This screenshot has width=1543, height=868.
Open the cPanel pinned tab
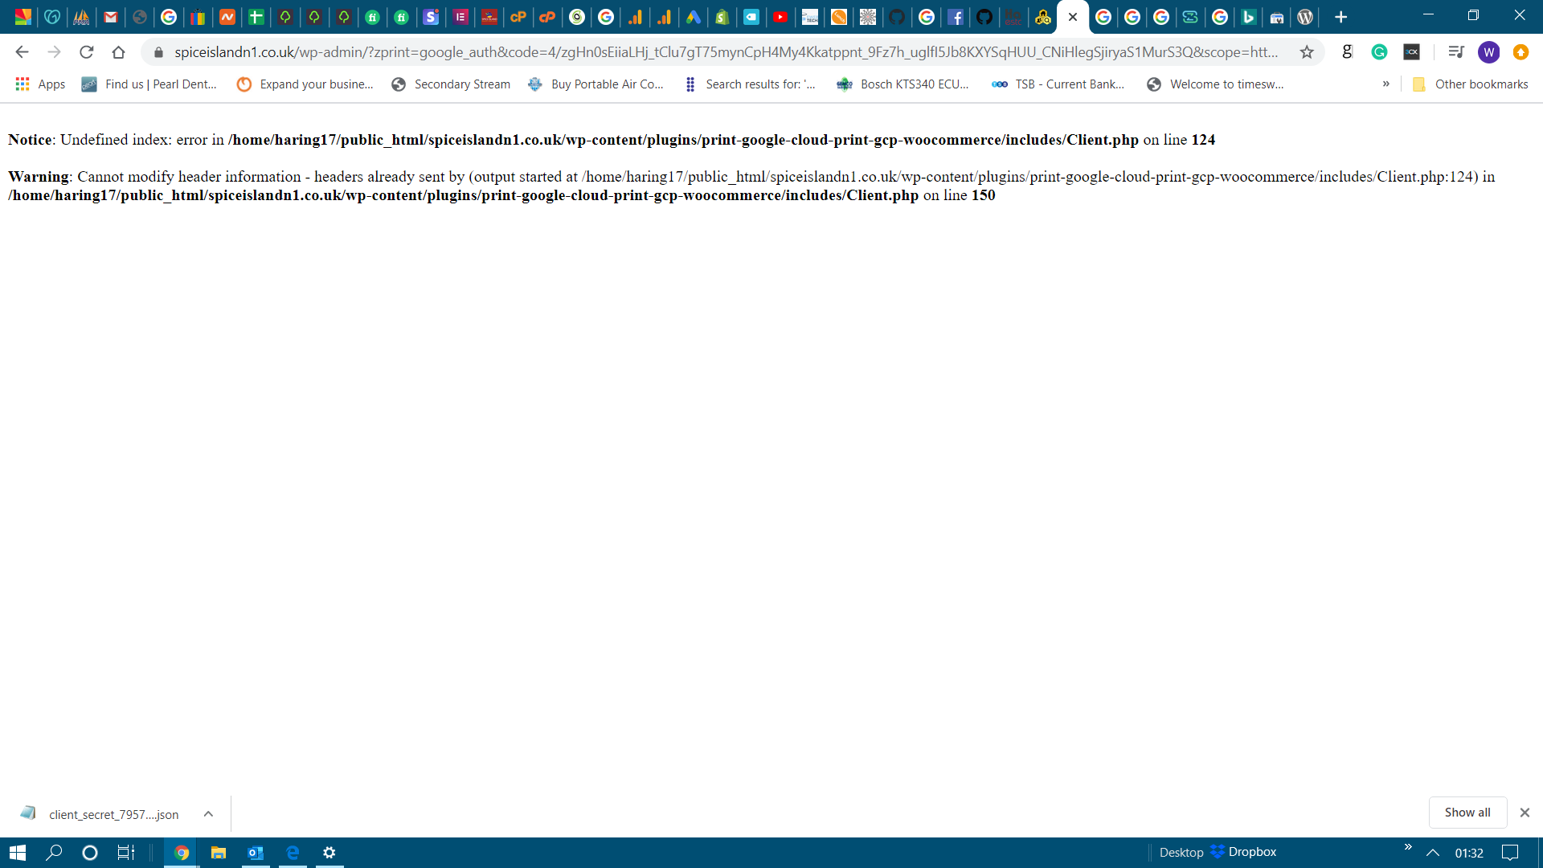pyautogui.click(x=519, y=17)
